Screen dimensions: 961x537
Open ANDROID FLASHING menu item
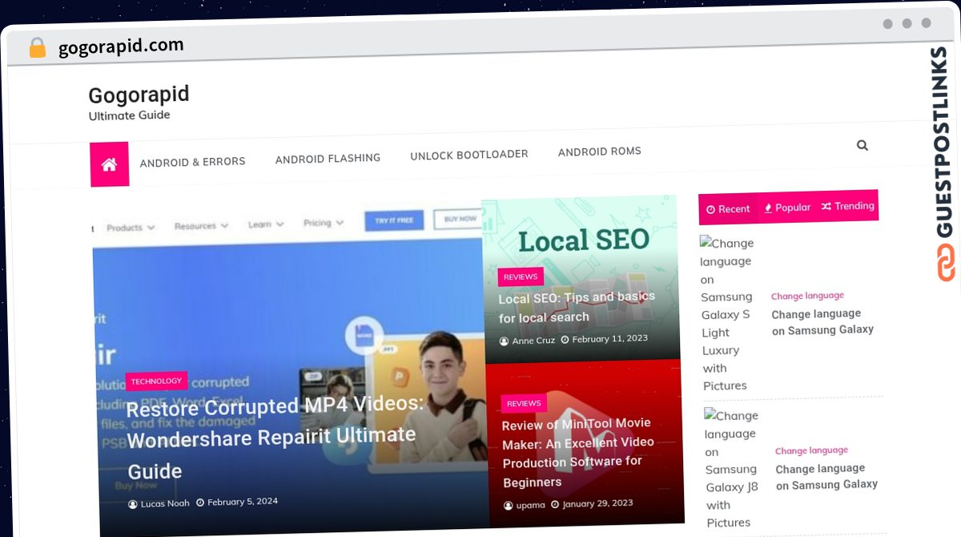(x=328, y=159)
